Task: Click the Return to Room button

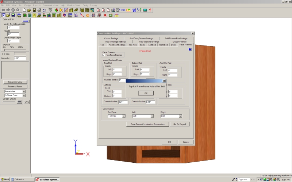Action: [x=15, y=87]
